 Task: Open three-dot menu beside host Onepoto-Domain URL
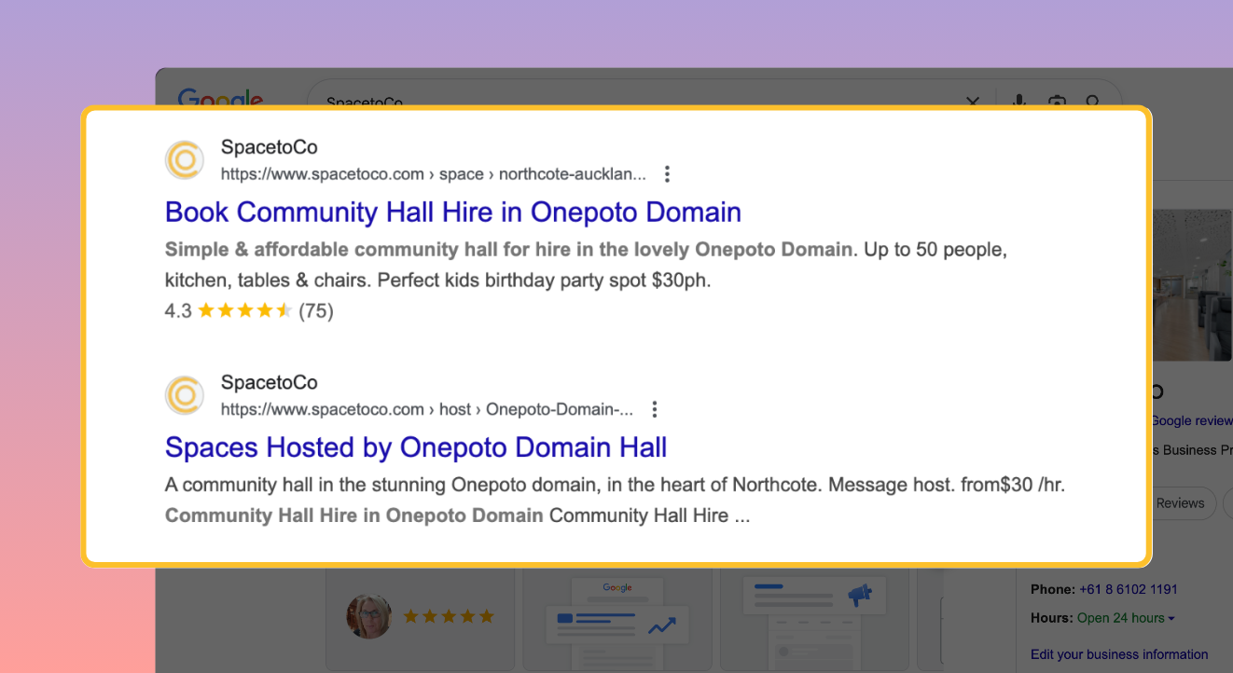point(655,409)
